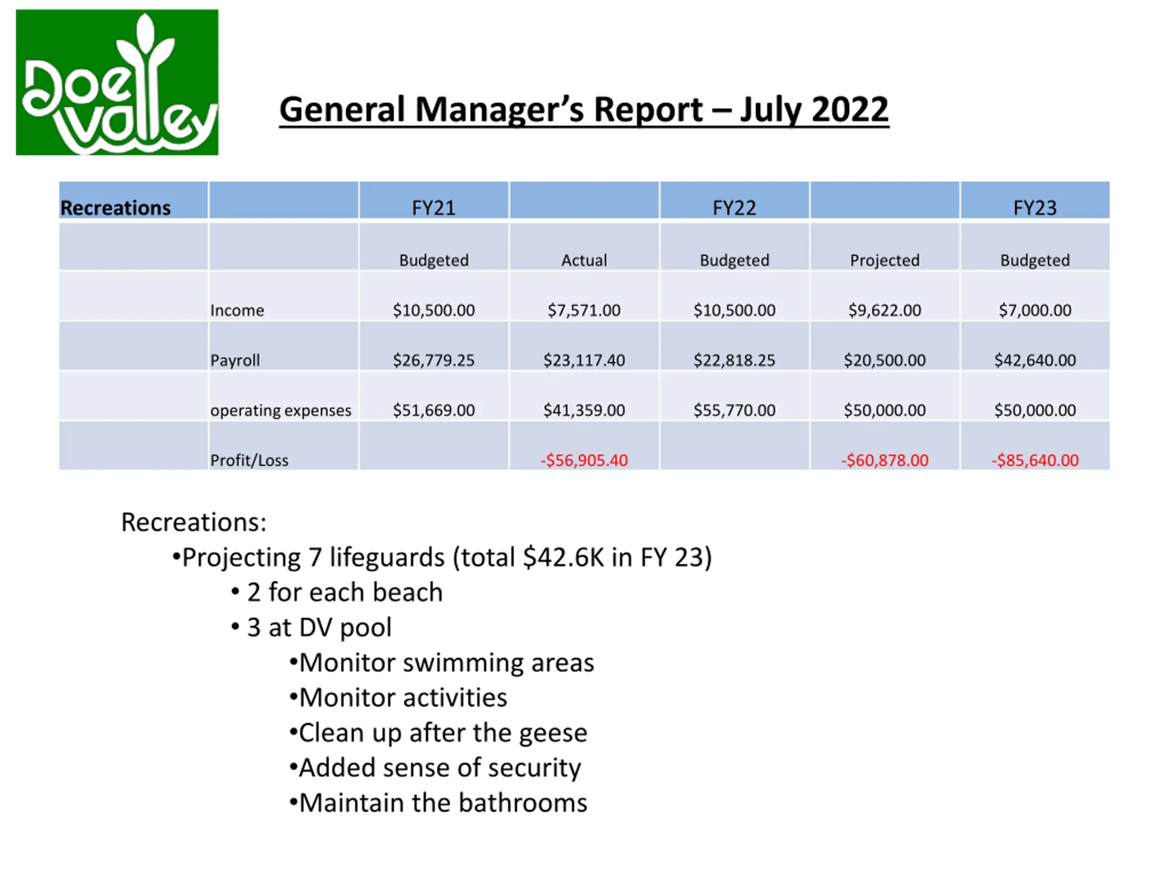Screen dimensions: 1169x877
Task: Select the $7,000.00 income cell
Action: coord(1035,296)
